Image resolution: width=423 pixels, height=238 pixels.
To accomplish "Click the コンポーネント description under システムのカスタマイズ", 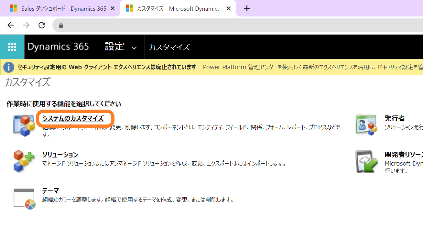I will 191,131.
